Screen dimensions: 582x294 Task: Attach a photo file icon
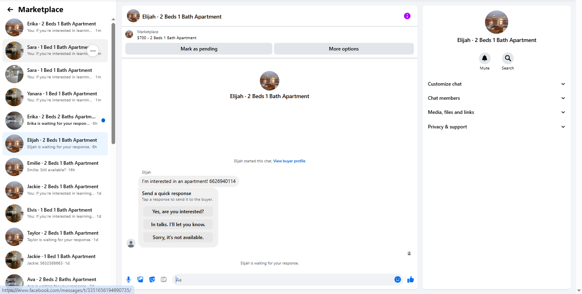140,279
